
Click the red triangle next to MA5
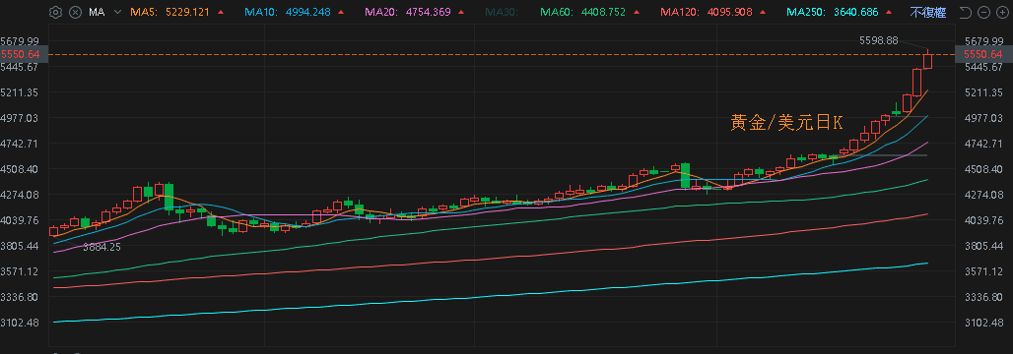click(222, 12)
